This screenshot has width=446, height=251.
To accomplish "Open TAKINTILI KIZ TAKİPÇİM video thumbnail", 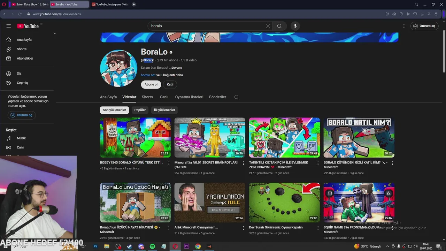I will click(x=284, y=137).
